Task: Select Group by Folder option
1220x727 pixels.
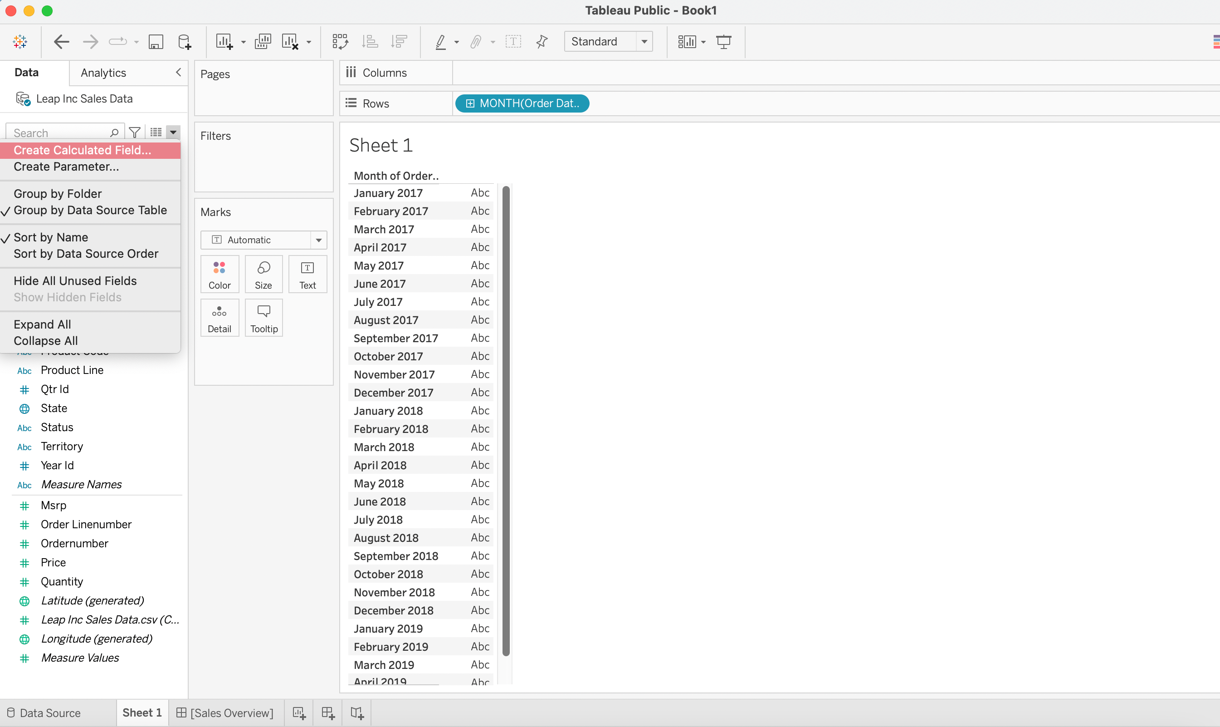Action: [x=58, y=193]
